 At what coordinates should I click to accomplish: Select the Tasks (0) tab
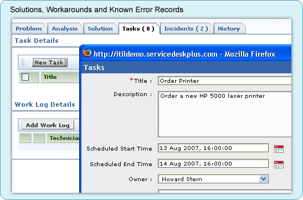(138, 29)
